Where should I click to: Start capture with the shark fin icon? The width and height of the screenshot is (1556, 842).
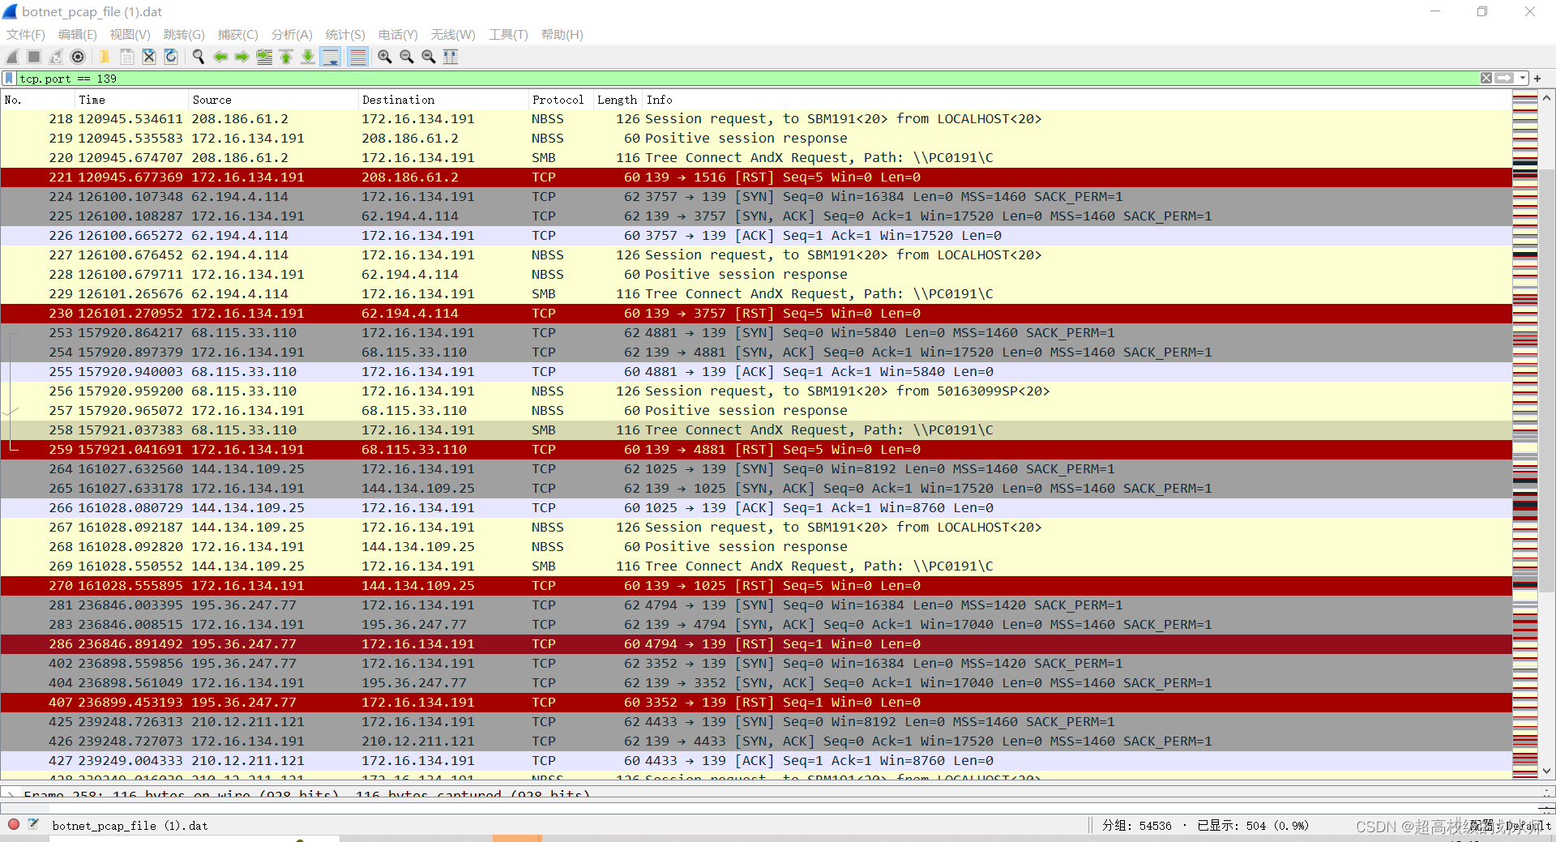tap(12, 57)
